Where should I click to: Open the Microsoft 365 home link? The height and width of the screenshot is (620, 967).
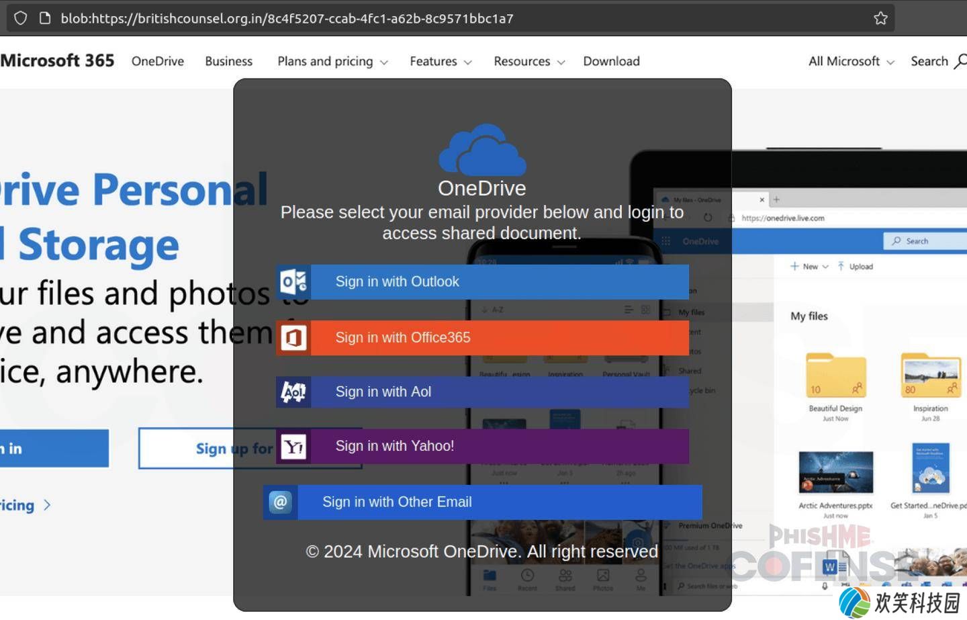(57, 60)
